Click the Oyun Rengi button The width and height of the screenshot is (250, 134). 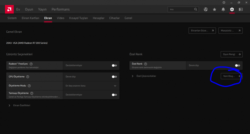[x=231, y=54]
